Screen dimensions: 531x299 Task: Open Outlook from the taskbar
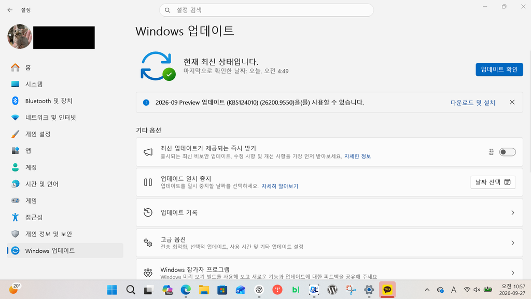241,290
